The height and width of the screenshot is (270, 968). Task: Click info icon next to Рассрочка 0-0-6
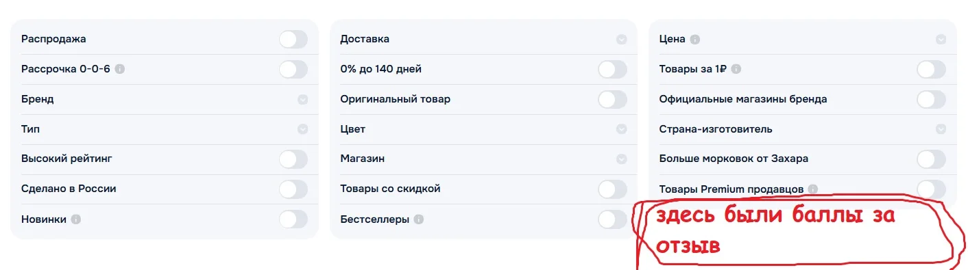click(120, 69)
